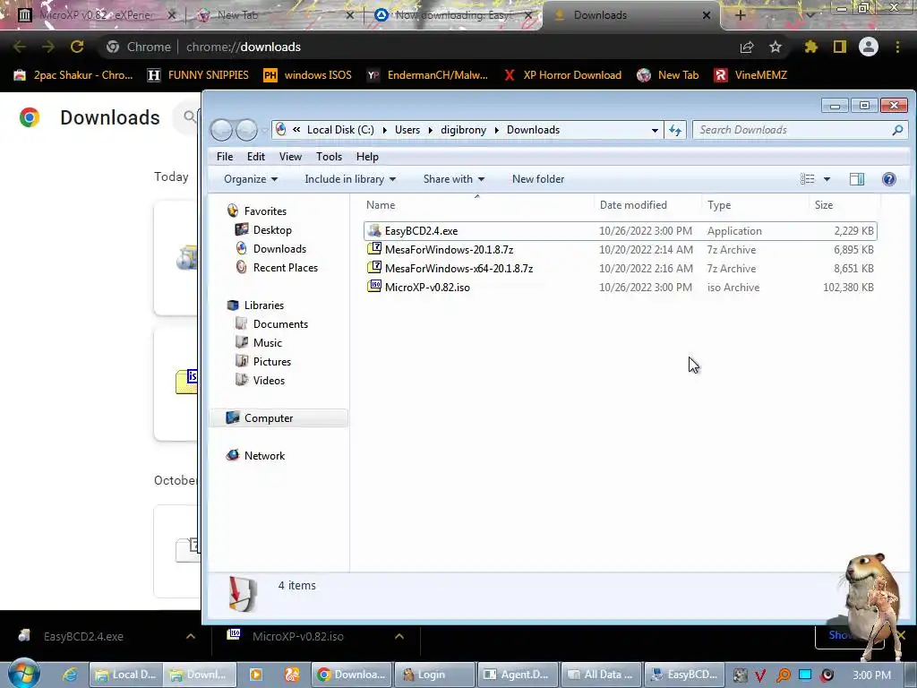Image resolution: width=917 pixels, height=688 pixels.
Task: Open Downloads in Favorites sidebar
Action: point(279,249)
